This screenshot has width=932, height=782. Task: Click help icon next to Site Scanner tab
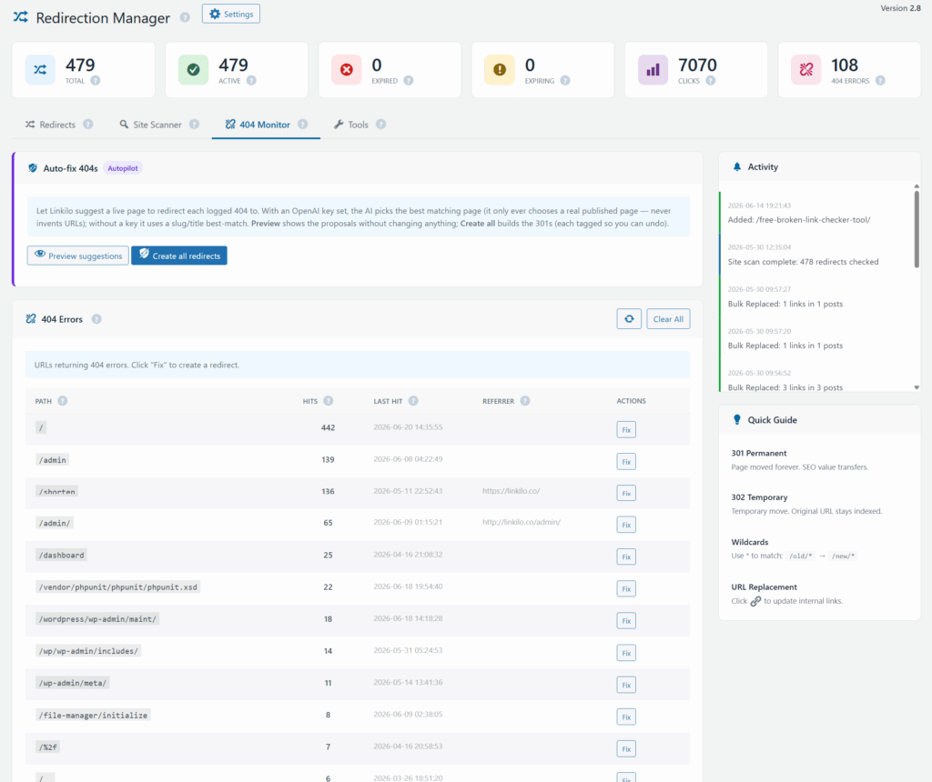(195, 124)
